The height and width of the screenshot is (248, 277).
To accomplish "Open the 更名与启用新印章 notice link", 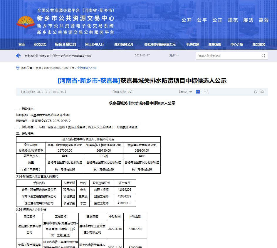I will (58, 56).
